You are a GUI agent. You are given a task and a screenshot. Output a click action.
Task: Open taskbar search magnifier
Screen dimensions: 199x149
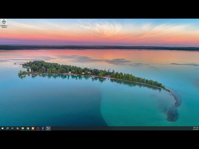7,128
